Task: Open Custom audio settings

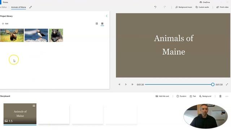Action: 202,7
